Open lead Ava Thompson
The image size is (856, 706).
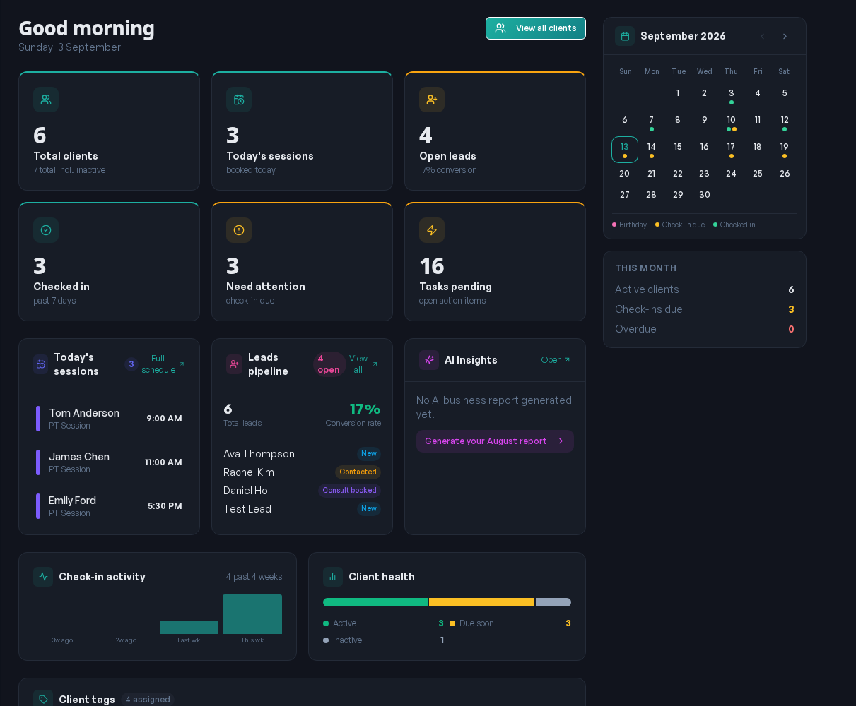(302, 454)
